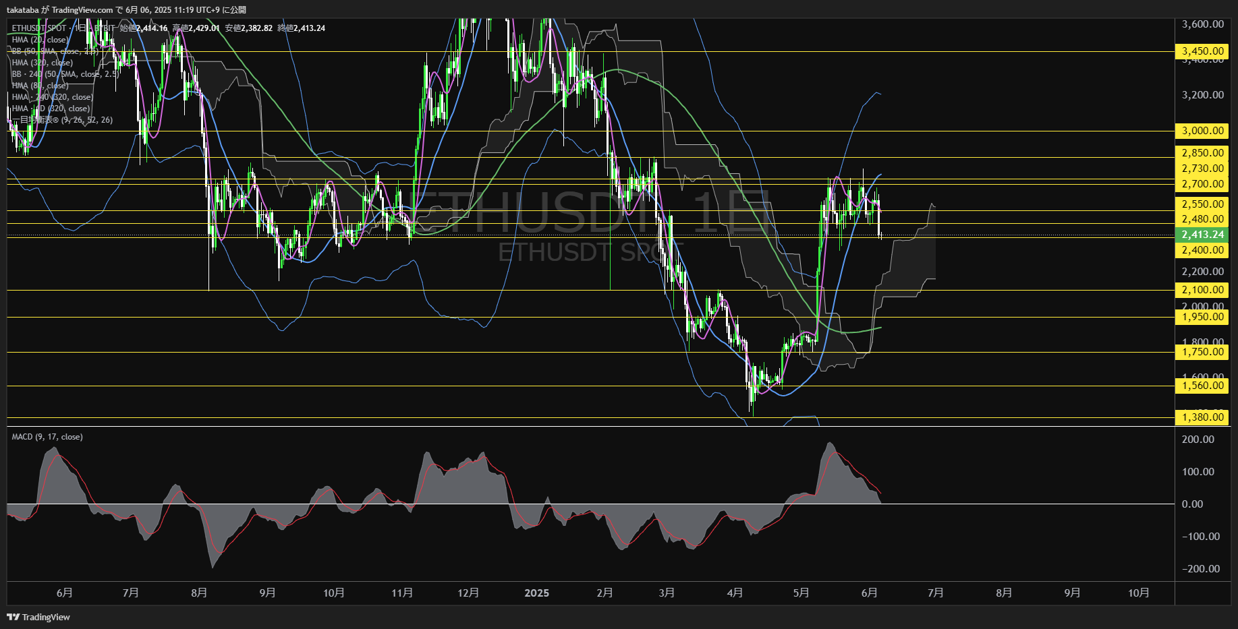Click the 3月 label on the time axis

667,593
